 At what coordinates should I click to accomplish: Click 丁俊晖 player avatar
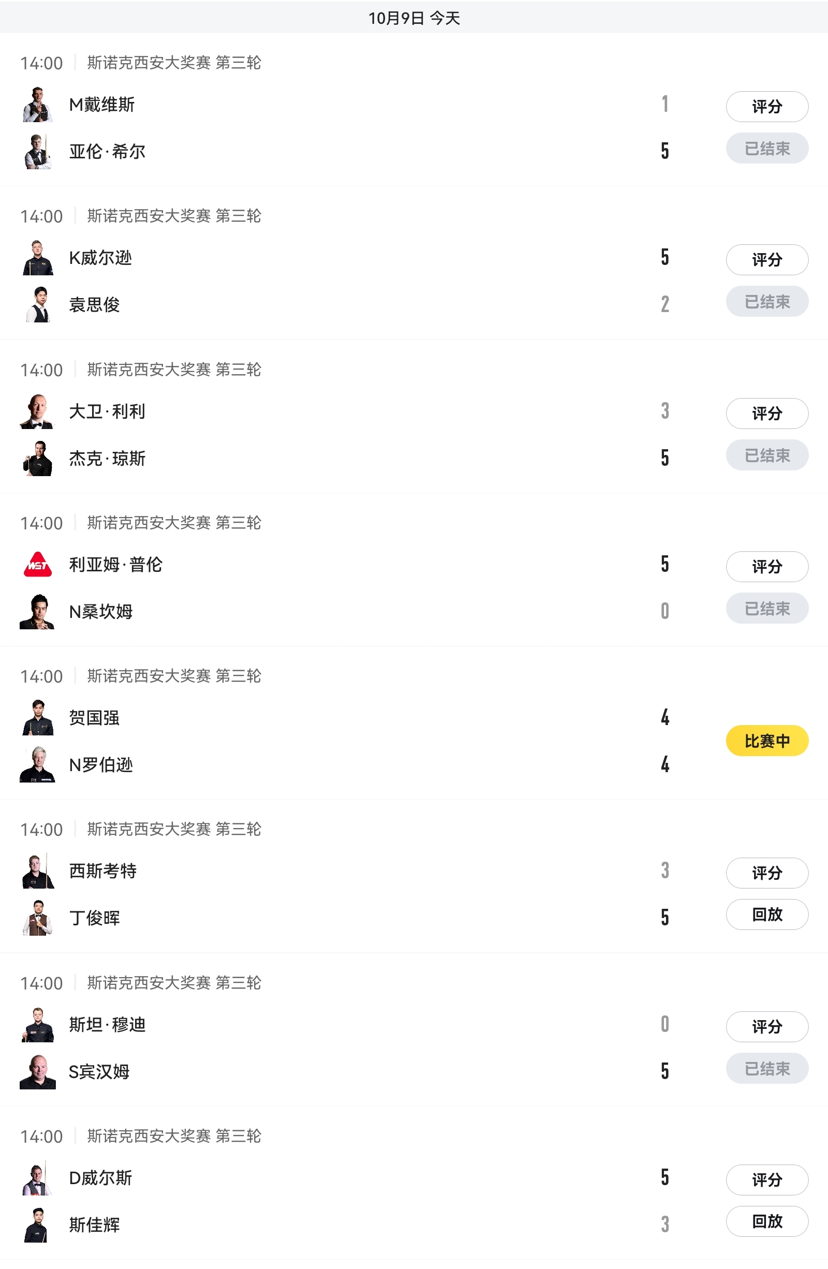(x=38, y=918)
